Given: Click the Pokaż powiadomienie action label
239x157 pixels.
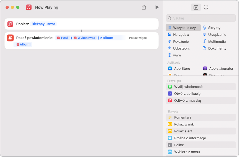Looking at the screenshot, I should [x=35, y=38].
